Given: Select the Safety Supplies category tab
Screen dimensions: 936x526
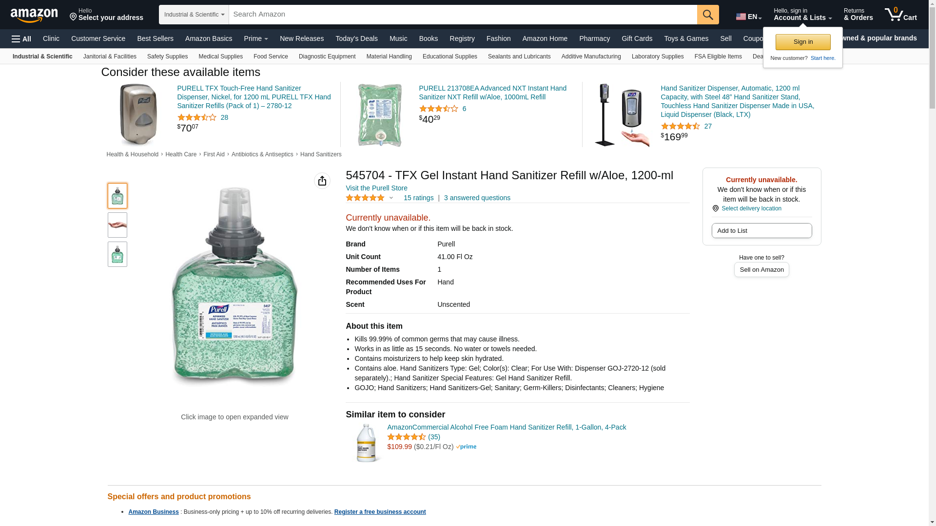Looking at the screenshot, I should tap(167, 56).
